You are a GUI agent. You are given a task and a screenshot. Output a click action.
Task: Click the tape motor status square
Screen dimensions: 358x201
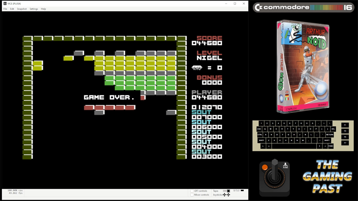pos(228,191)
